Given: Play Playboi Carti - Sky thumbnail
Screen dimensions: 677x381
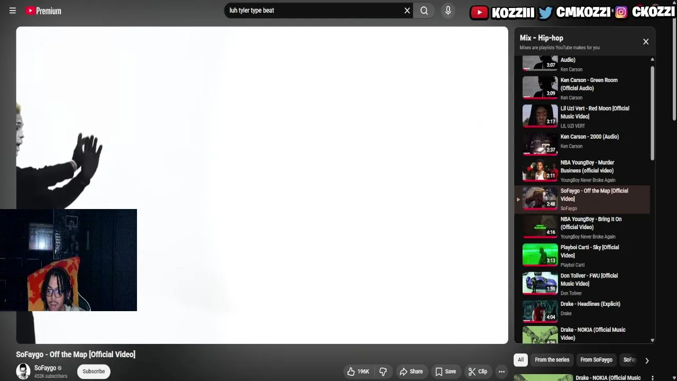Looking at the screenshot, I should coord(540,255).
